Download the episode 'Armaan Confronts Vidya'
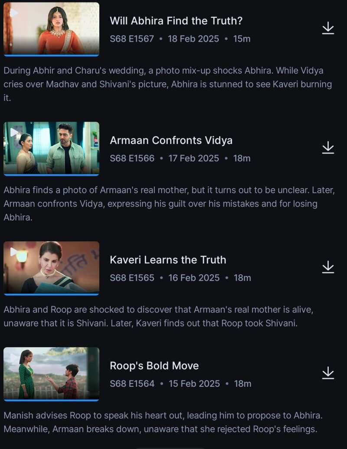This screenshot has height=449, width=347. (x=329, y=148)
